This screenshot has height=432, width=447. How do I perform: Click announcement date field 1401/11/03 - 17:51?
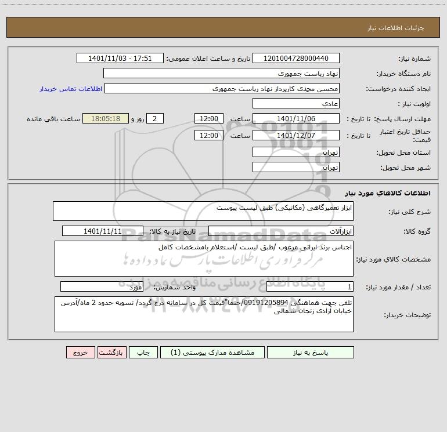[x=120, y=58]
